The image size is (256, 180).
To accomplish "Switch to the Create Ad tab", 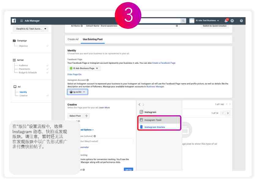I will tap(73, 39).
